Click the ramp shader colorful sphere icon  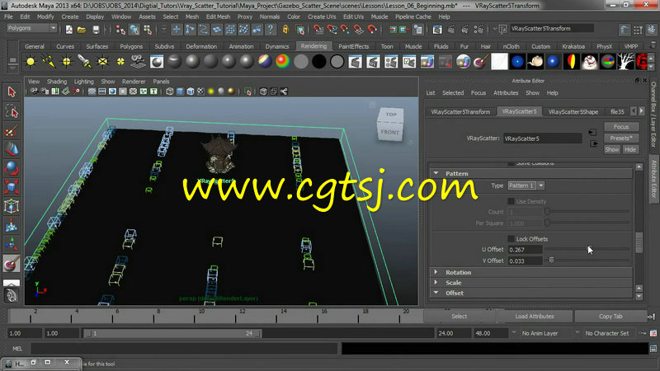tap(283, 62)
